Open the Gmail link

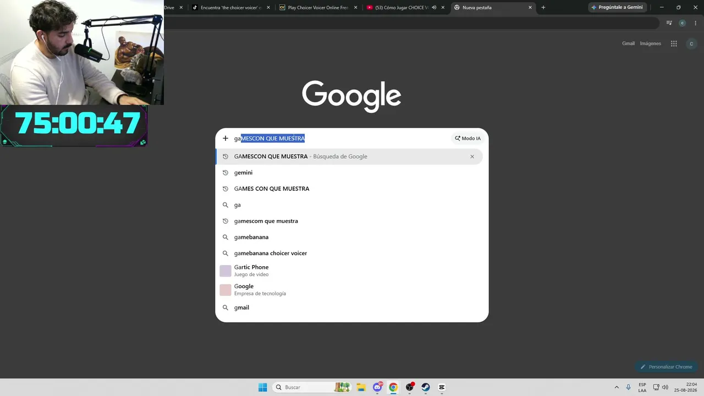[628, 43]
